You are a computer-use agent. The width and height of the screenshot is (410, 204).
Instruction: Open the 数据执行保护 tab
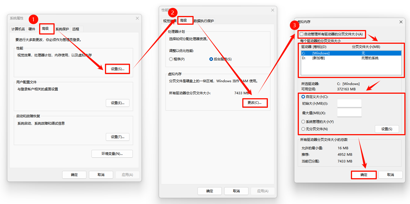(204, 21)
